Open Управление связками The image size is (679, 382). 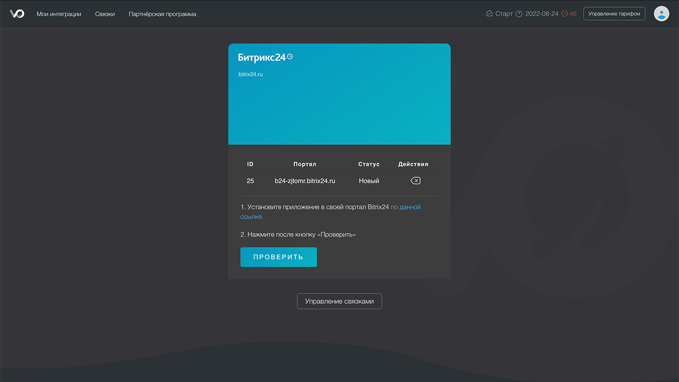pyautogui.click(x=339, y=301)
